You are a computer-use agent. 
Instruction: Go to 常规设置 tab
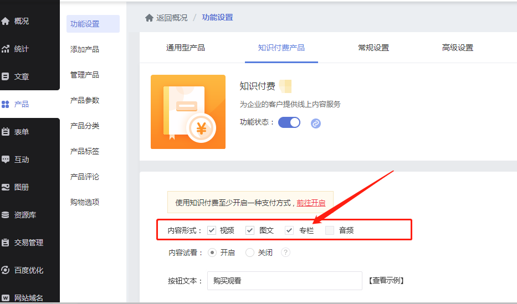coord(373,48)
